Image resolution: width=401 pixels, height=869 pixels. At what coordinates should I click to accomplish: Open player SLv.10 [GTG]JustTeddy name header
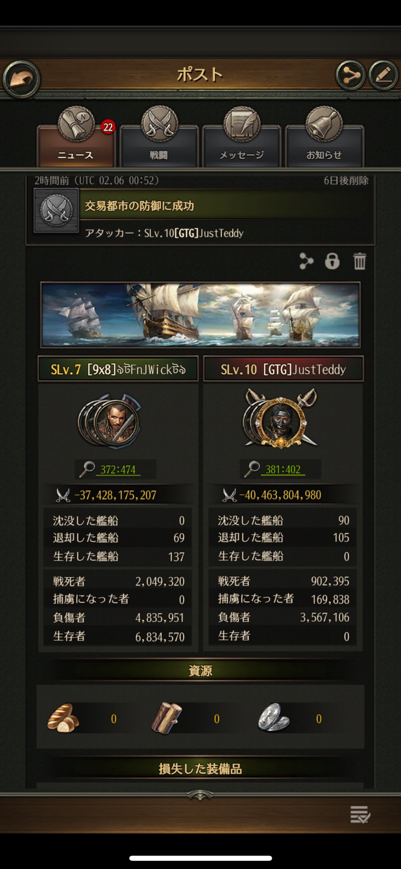click(x=283, y=369)
